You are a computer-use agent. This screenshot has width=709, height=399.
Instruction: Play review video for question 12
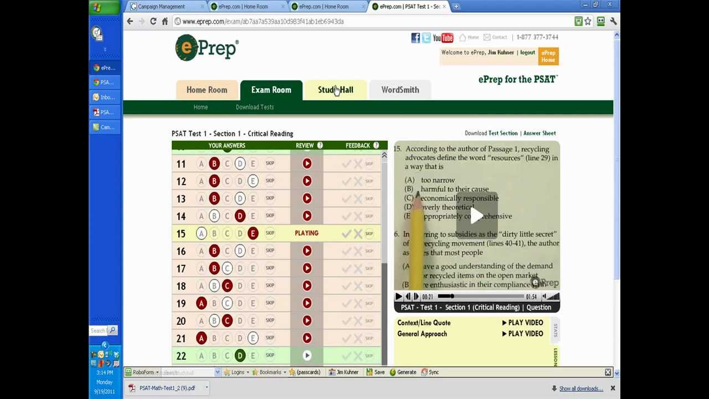click(307, 181)
